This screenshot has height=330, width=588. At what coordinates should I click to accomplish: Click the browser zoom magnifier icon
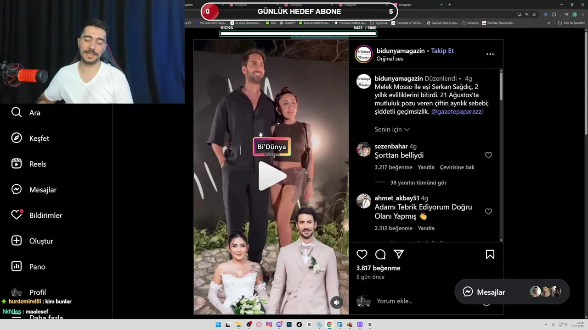coord(526,14)
